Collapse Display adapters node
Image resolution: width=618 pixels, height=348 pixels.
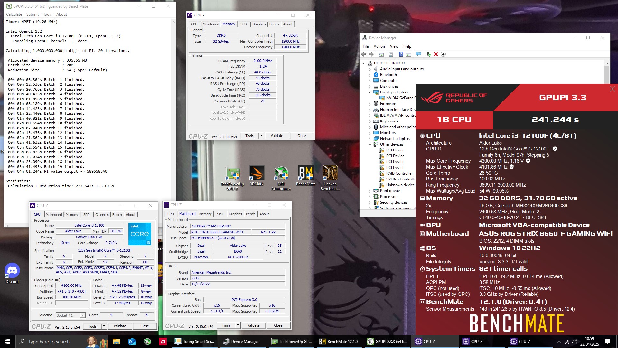point(370,92)
